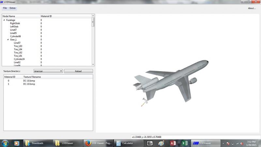Viewport: 261px width, 147px height.
Task: Select texture row with Material ID 0
Action: click(x=48, y=81)
